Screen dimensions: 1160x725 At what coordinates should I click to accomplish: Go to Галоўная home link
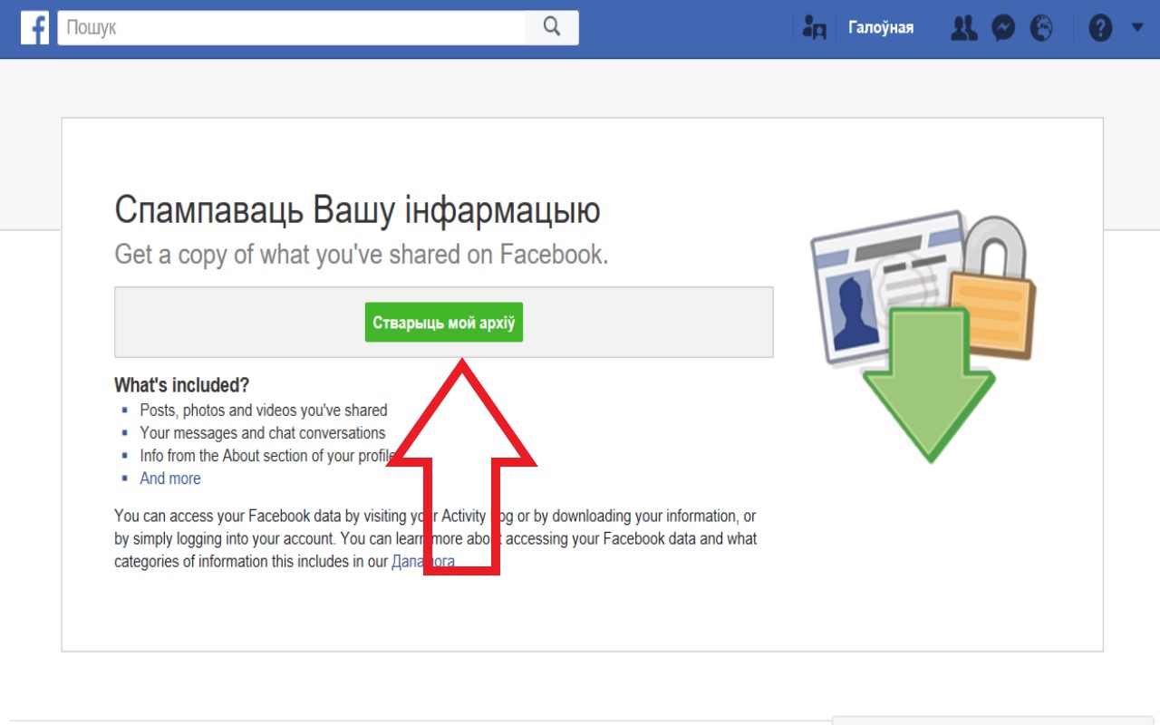pos(881,28)
